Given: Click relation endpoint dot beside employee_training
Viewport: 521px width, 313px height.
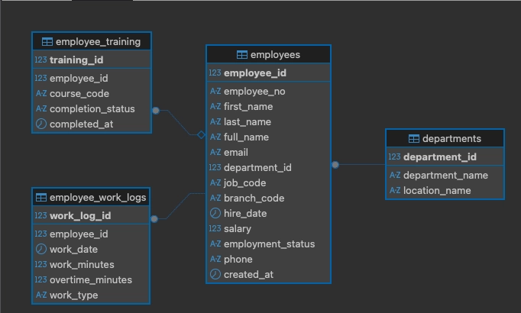Looking at the screenshot, I should [156, 111].
